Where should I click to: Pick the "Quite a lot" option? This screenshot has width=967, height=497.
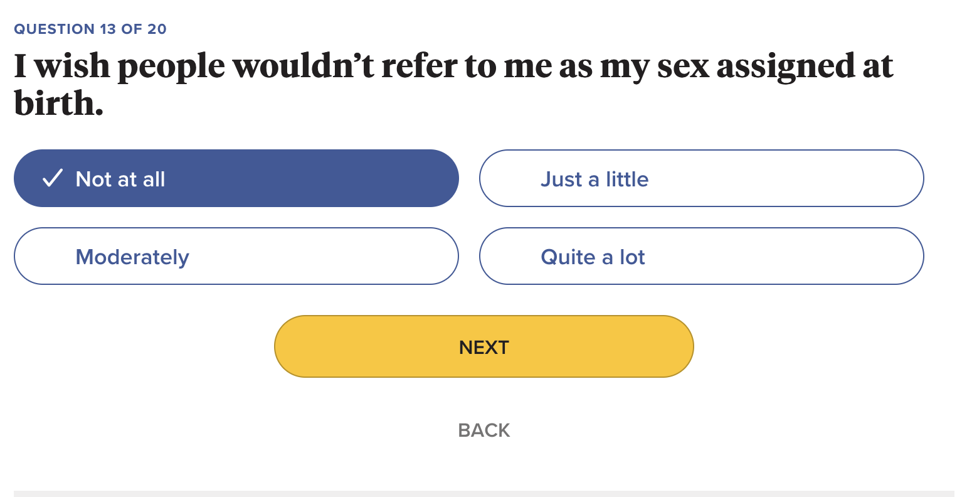[701, 257]
